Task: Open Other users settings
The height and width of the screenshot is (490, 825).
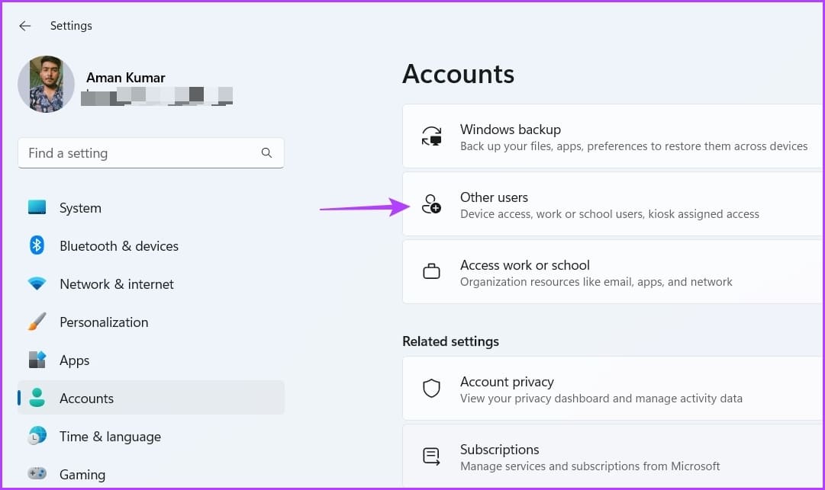Action: (613, 203)
